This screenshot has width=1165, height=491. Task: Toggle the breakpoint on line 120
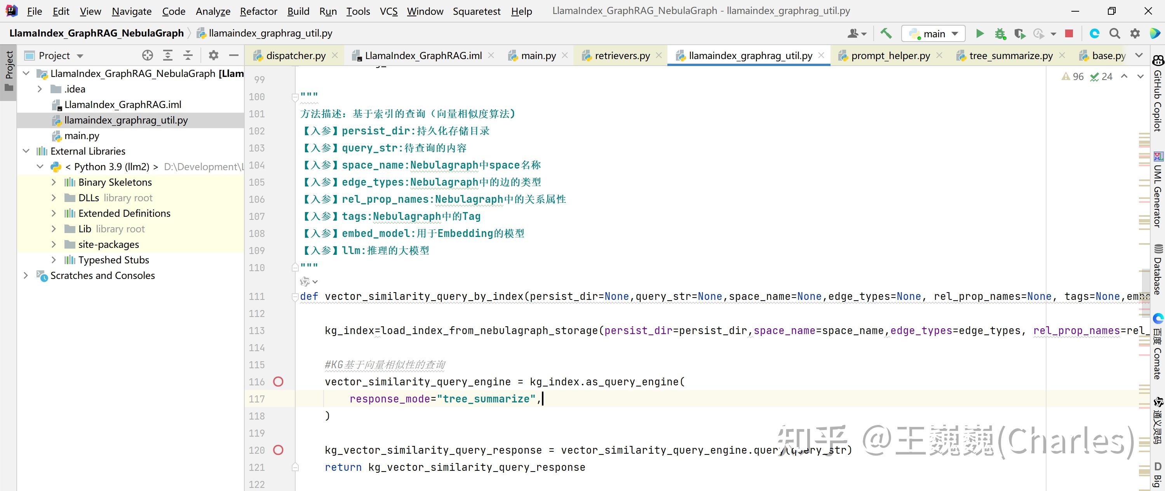pos(279,450)
